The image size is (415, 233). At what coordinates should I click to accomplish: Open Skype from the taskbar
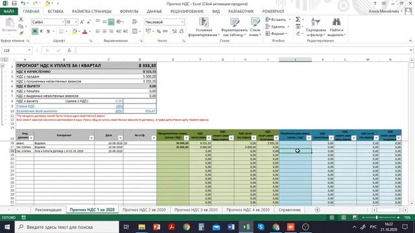(x=261, y=227)
